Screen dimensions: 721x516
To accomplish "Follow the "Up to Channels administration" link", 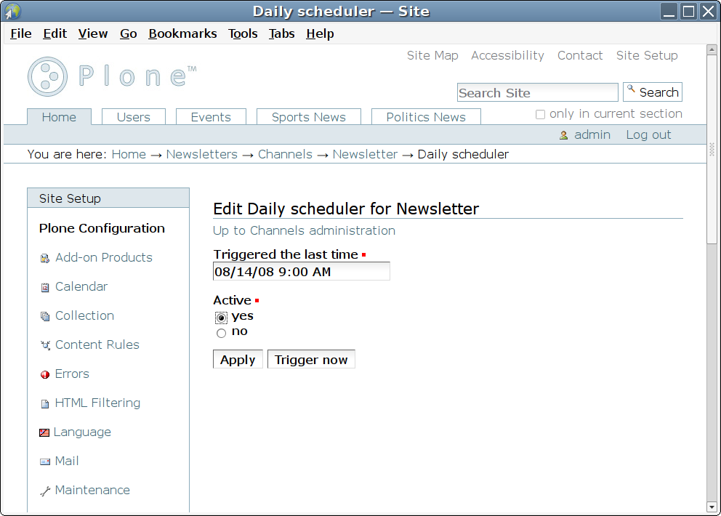I will 304,230.
